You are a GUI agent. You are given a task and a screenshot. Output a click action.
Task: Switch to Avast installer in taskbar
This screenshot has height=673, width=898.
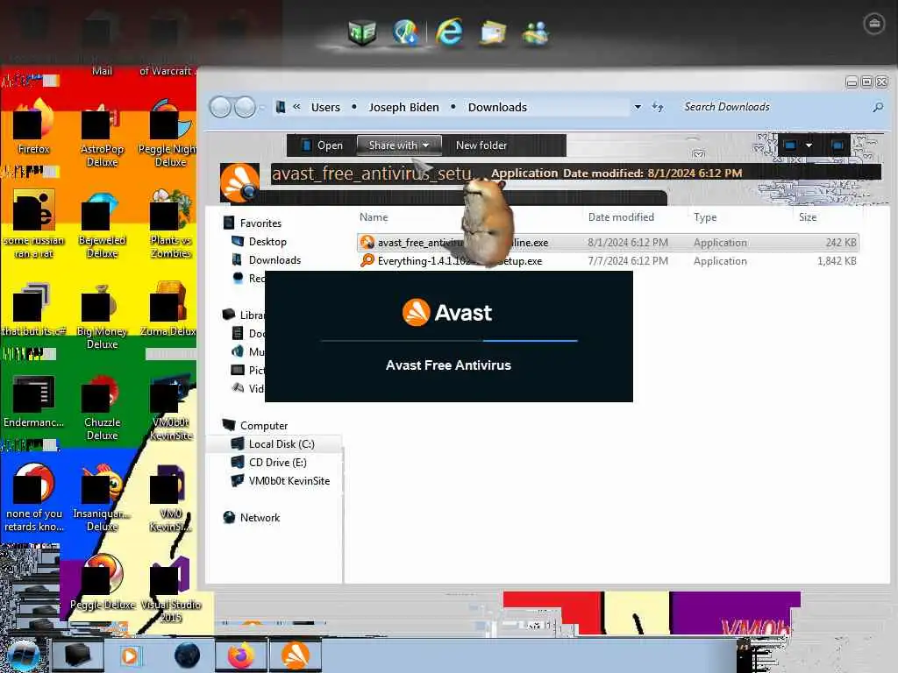[x=296, y=655]
